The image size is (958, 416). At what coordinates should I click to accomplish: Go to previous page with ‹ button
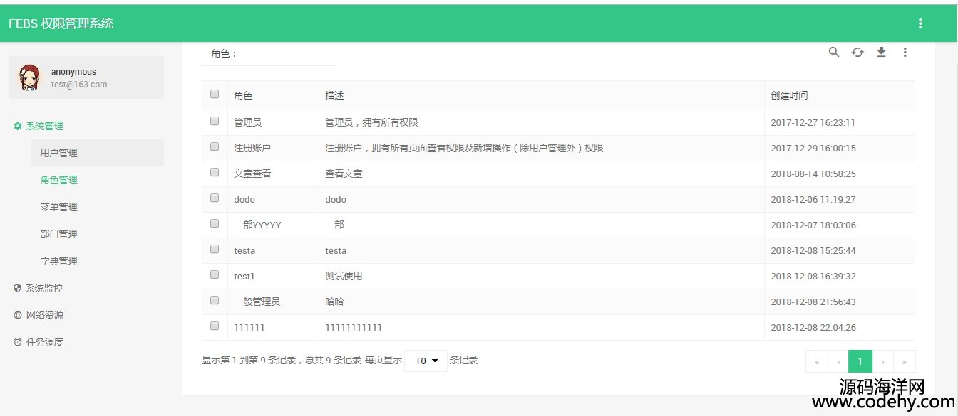coord(838,361)
